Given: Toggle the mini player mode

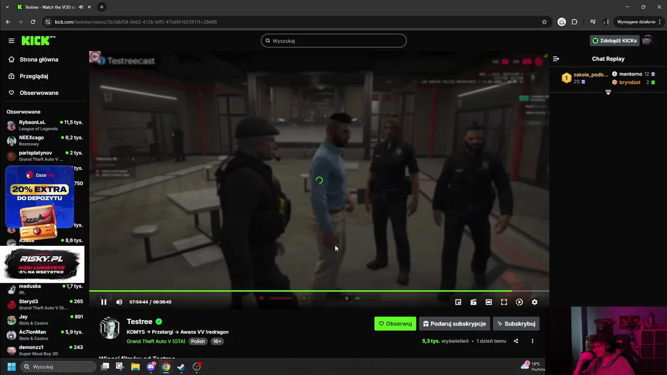Looking at the screenshot, I should pyautogui.click(x=458, y=302).
